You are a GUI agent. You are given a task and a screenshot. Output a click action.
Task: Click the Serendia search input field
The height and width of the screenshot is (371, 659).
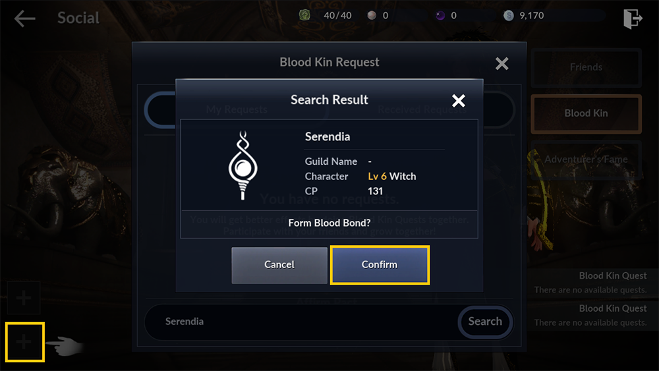(x=301, y=322)
